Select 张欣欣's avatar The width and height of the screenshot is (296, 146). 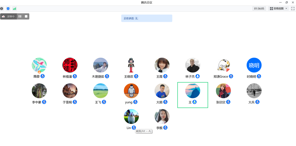(223, 91)
